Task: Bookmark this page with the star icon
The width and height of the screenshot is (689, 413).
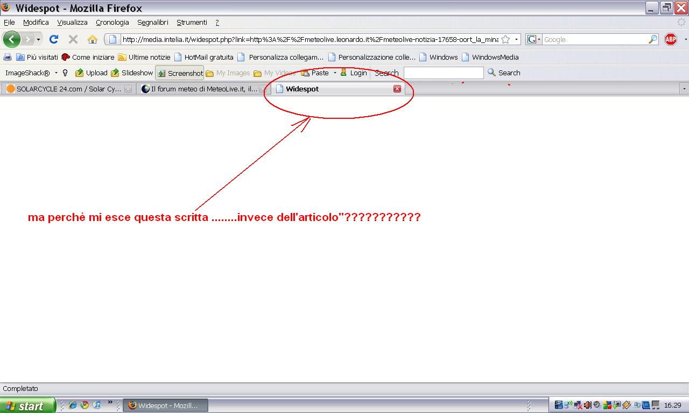Action: pos(505,39)
